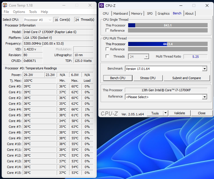Viewport: 214px width, 179px height.
Task: Enable the Multi Thread Reference checkbox
Action: click(x=107, y=49)
